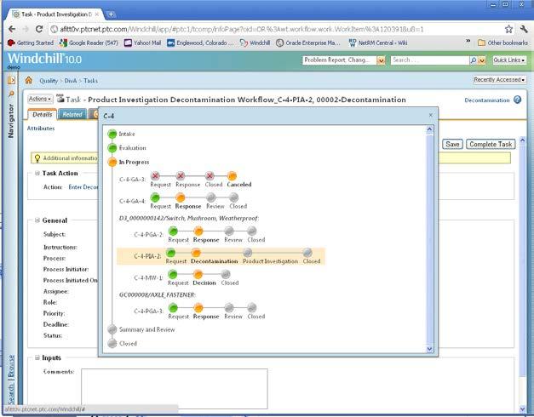Open Yahoo! Mail bookmark

click(143, 43)
